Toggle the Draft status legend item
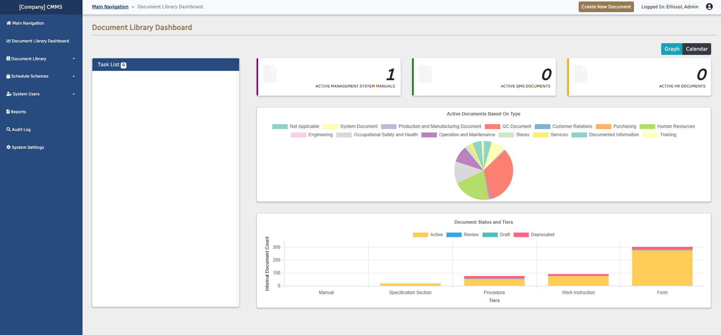Viewport: 721px width, 335px height. tap(496, 235)
